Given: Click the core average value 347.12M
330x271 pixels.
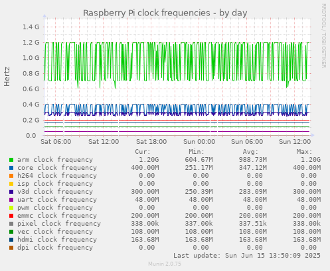Looking at the screenshot, I should 252,168.
